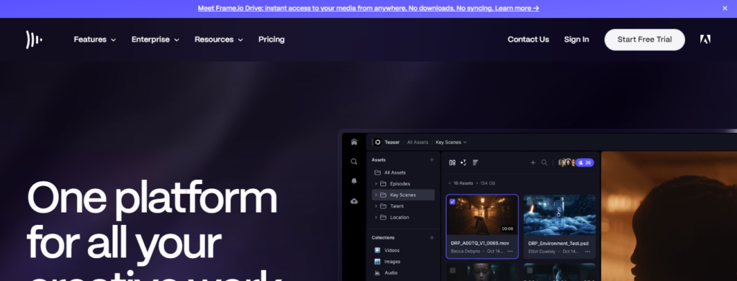Click the Images collection icon
The image size is (737, 281).
click(377, 262)
